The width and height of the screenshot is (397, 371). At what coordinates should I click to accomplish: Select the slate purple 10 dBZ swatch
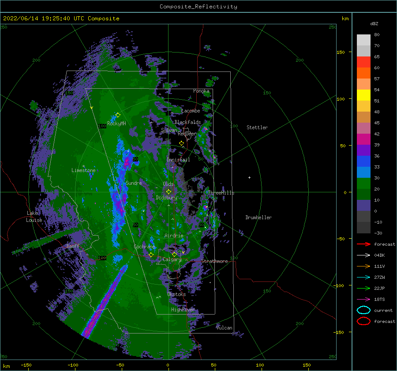point(363,206)
